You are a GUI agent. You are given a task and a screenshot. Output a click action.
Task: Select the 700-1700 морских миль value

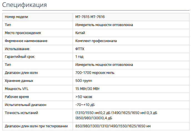pos(95,73)
